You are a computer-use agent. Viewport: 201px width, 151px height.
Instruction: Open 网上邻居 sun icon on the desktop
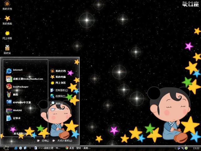[x=7, y=35]
